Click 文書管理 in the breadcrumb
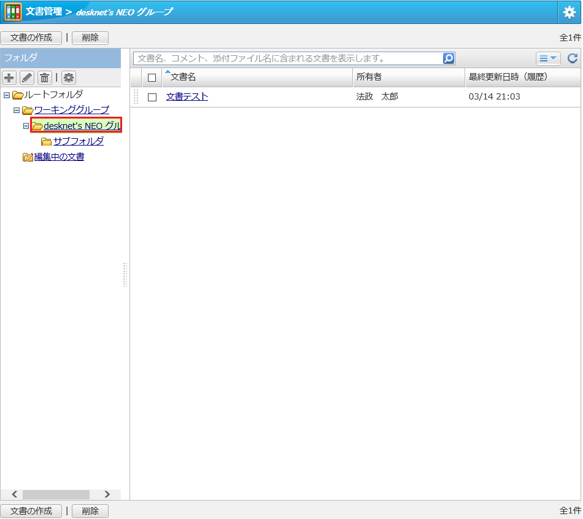Screen dimensions: 583x519 (x=44, y=12)
